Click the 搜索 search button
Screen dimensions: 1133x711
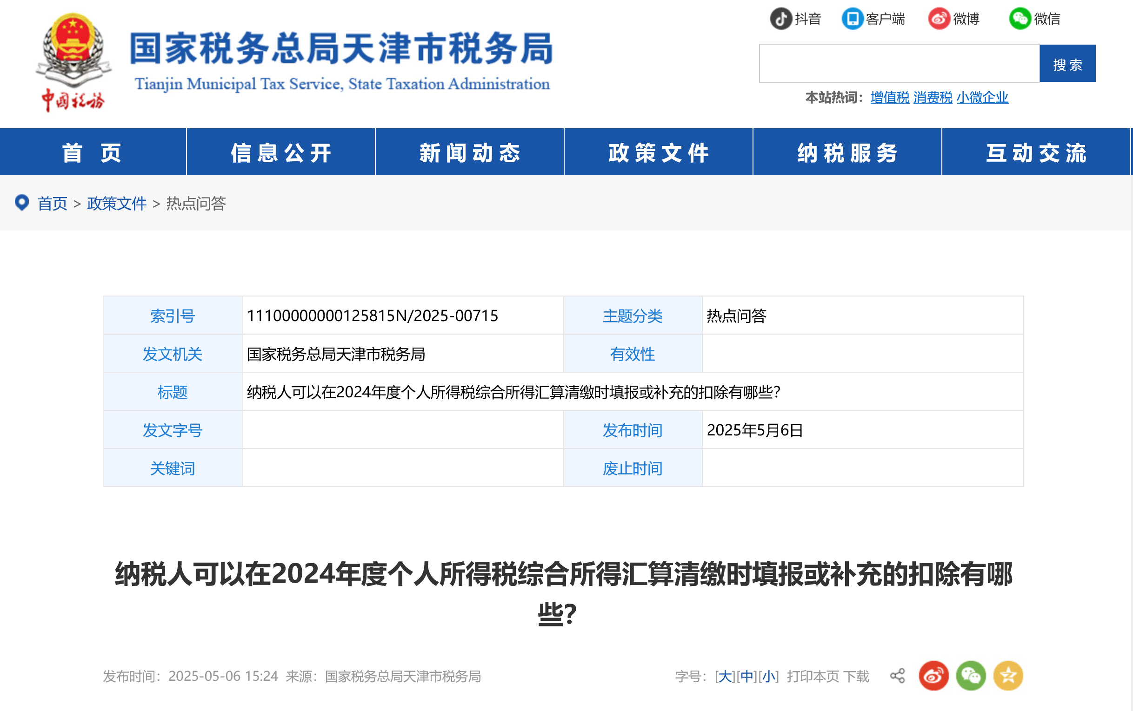(1067, 64)
